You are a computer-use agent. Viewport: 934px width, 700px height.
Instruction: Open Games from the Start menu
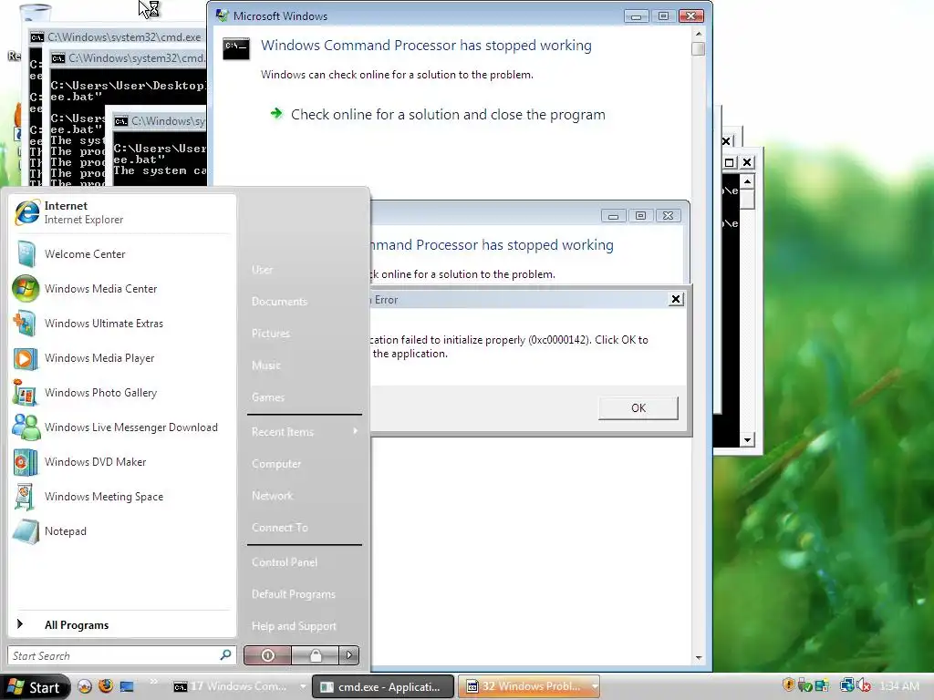point(268,397)
